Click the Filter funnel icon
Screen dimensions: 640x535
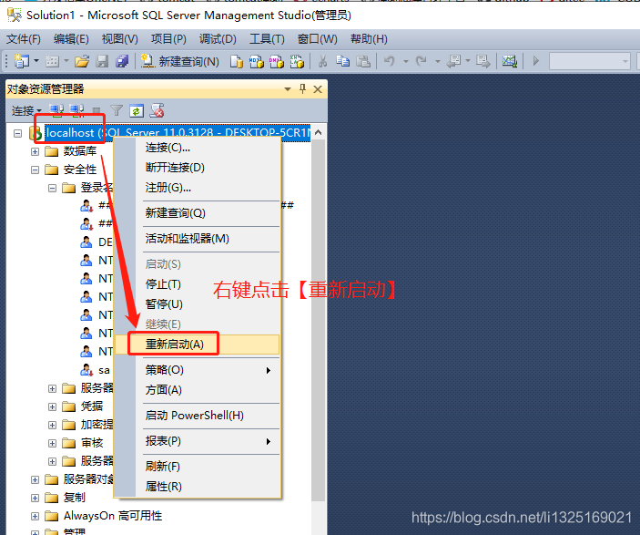117,110
